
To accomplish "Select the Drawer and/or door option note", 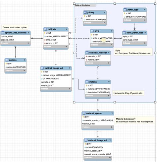I will (x=15, y=27).
